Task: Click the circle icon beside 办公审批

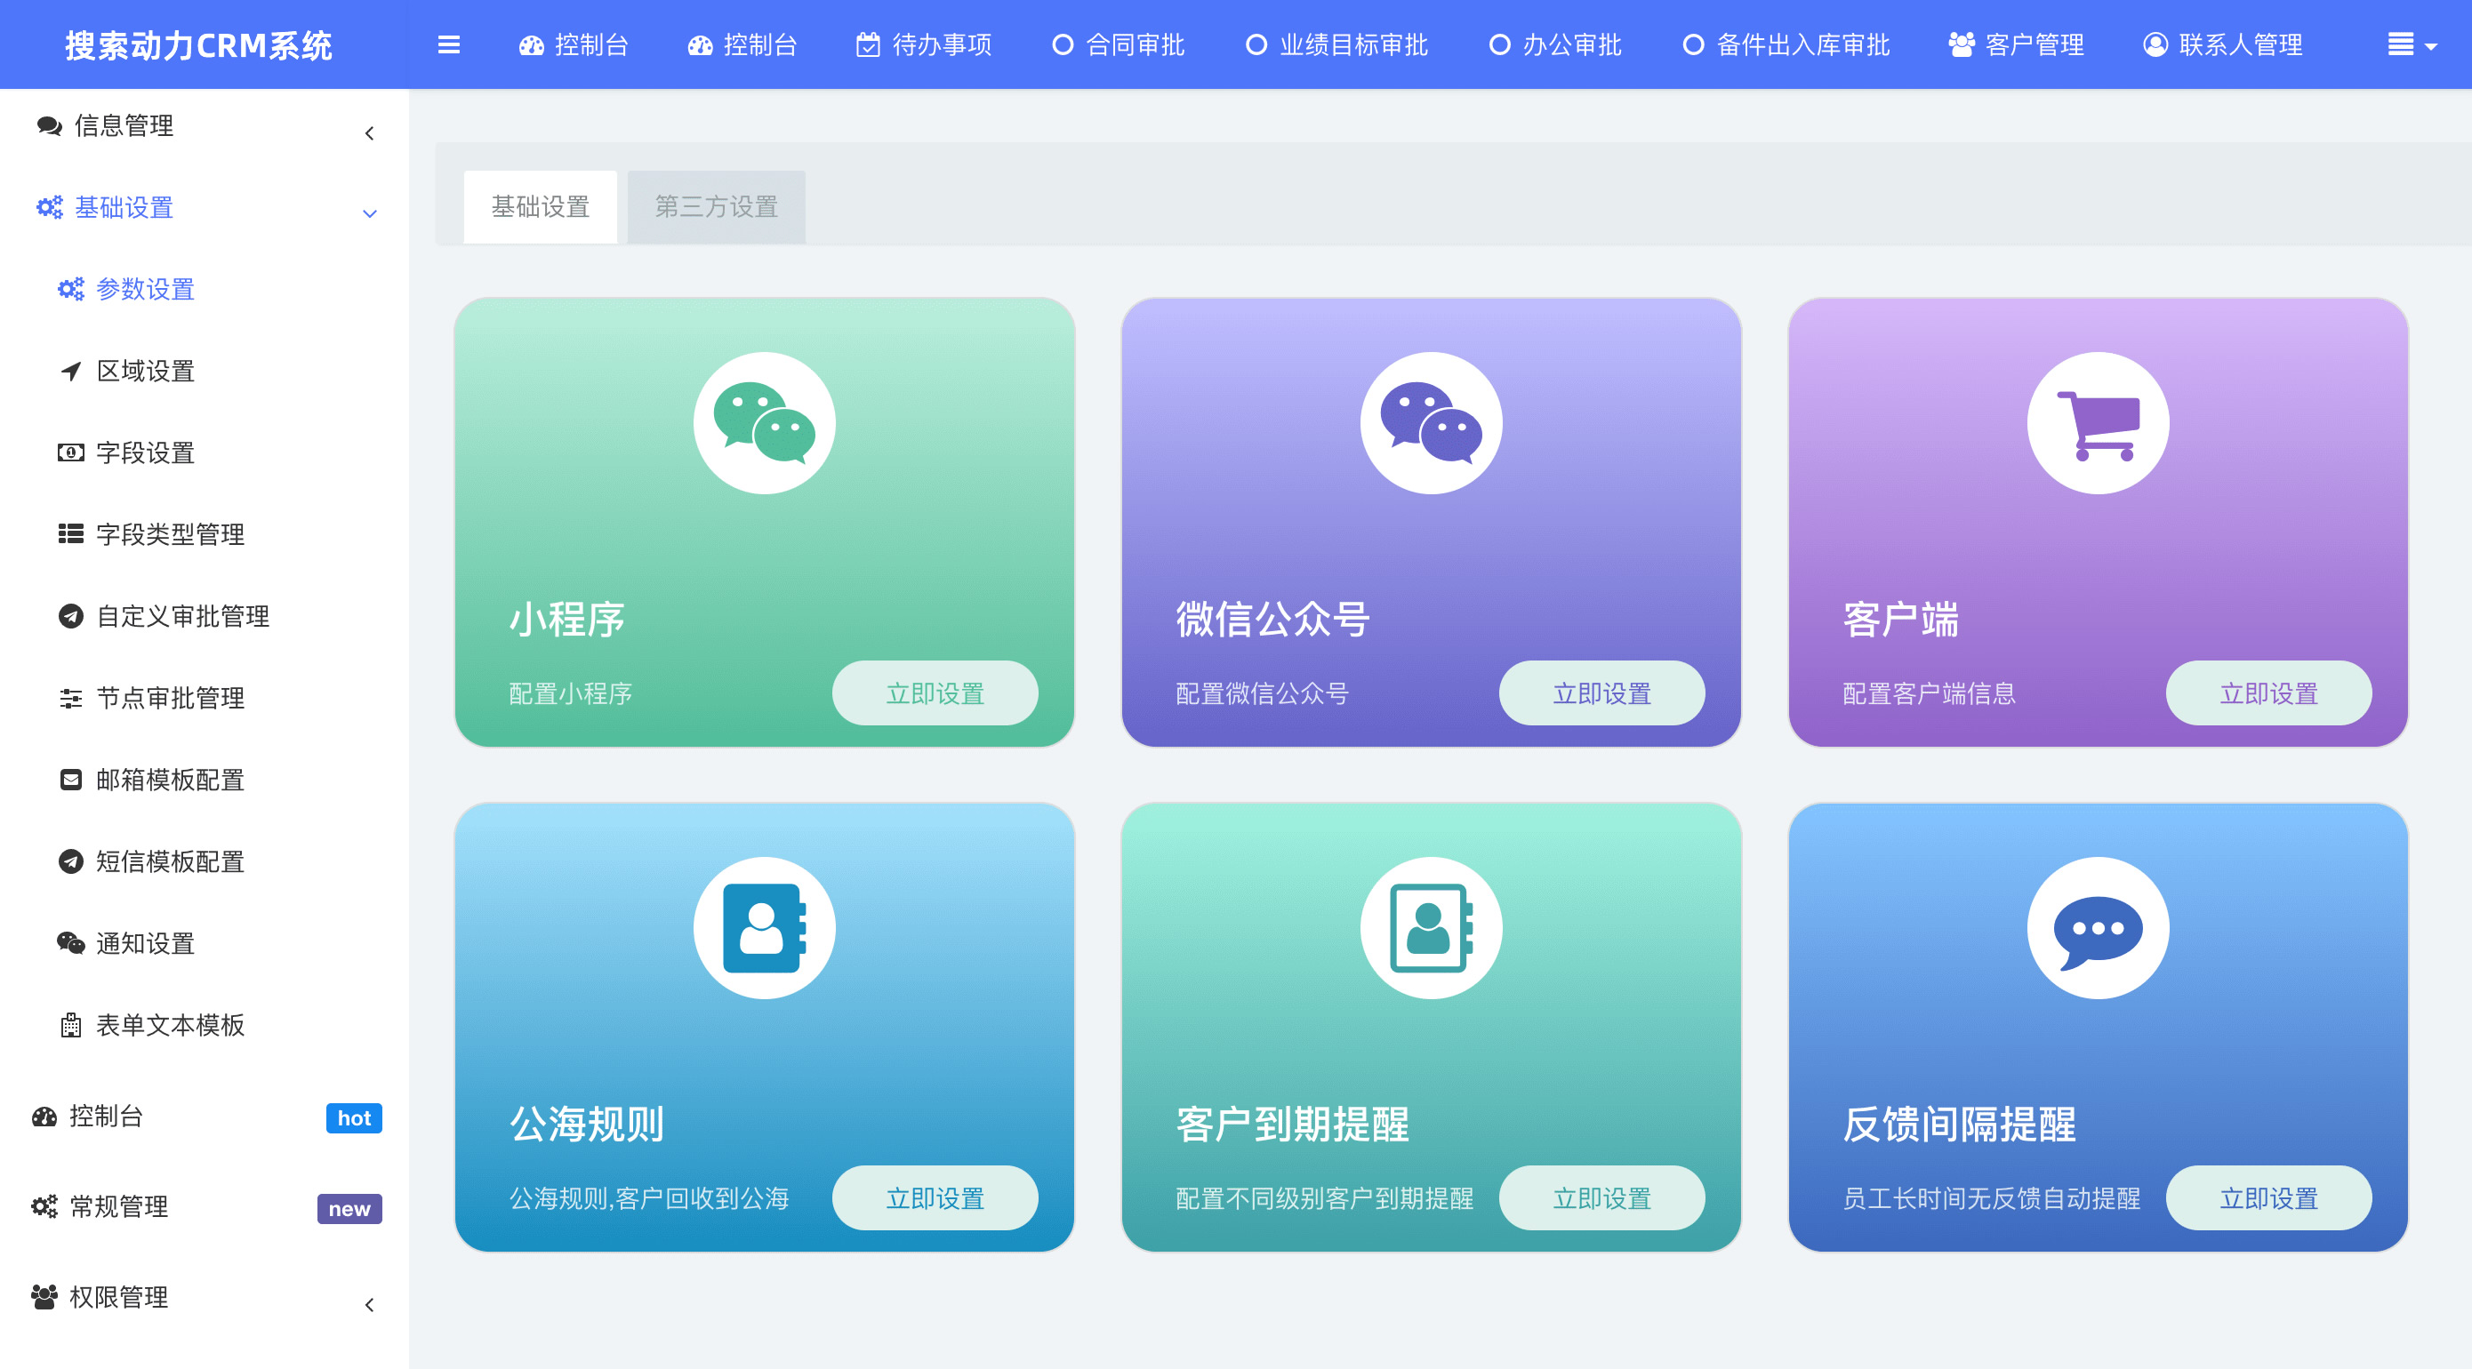Action: click(x=1500, y=45)
